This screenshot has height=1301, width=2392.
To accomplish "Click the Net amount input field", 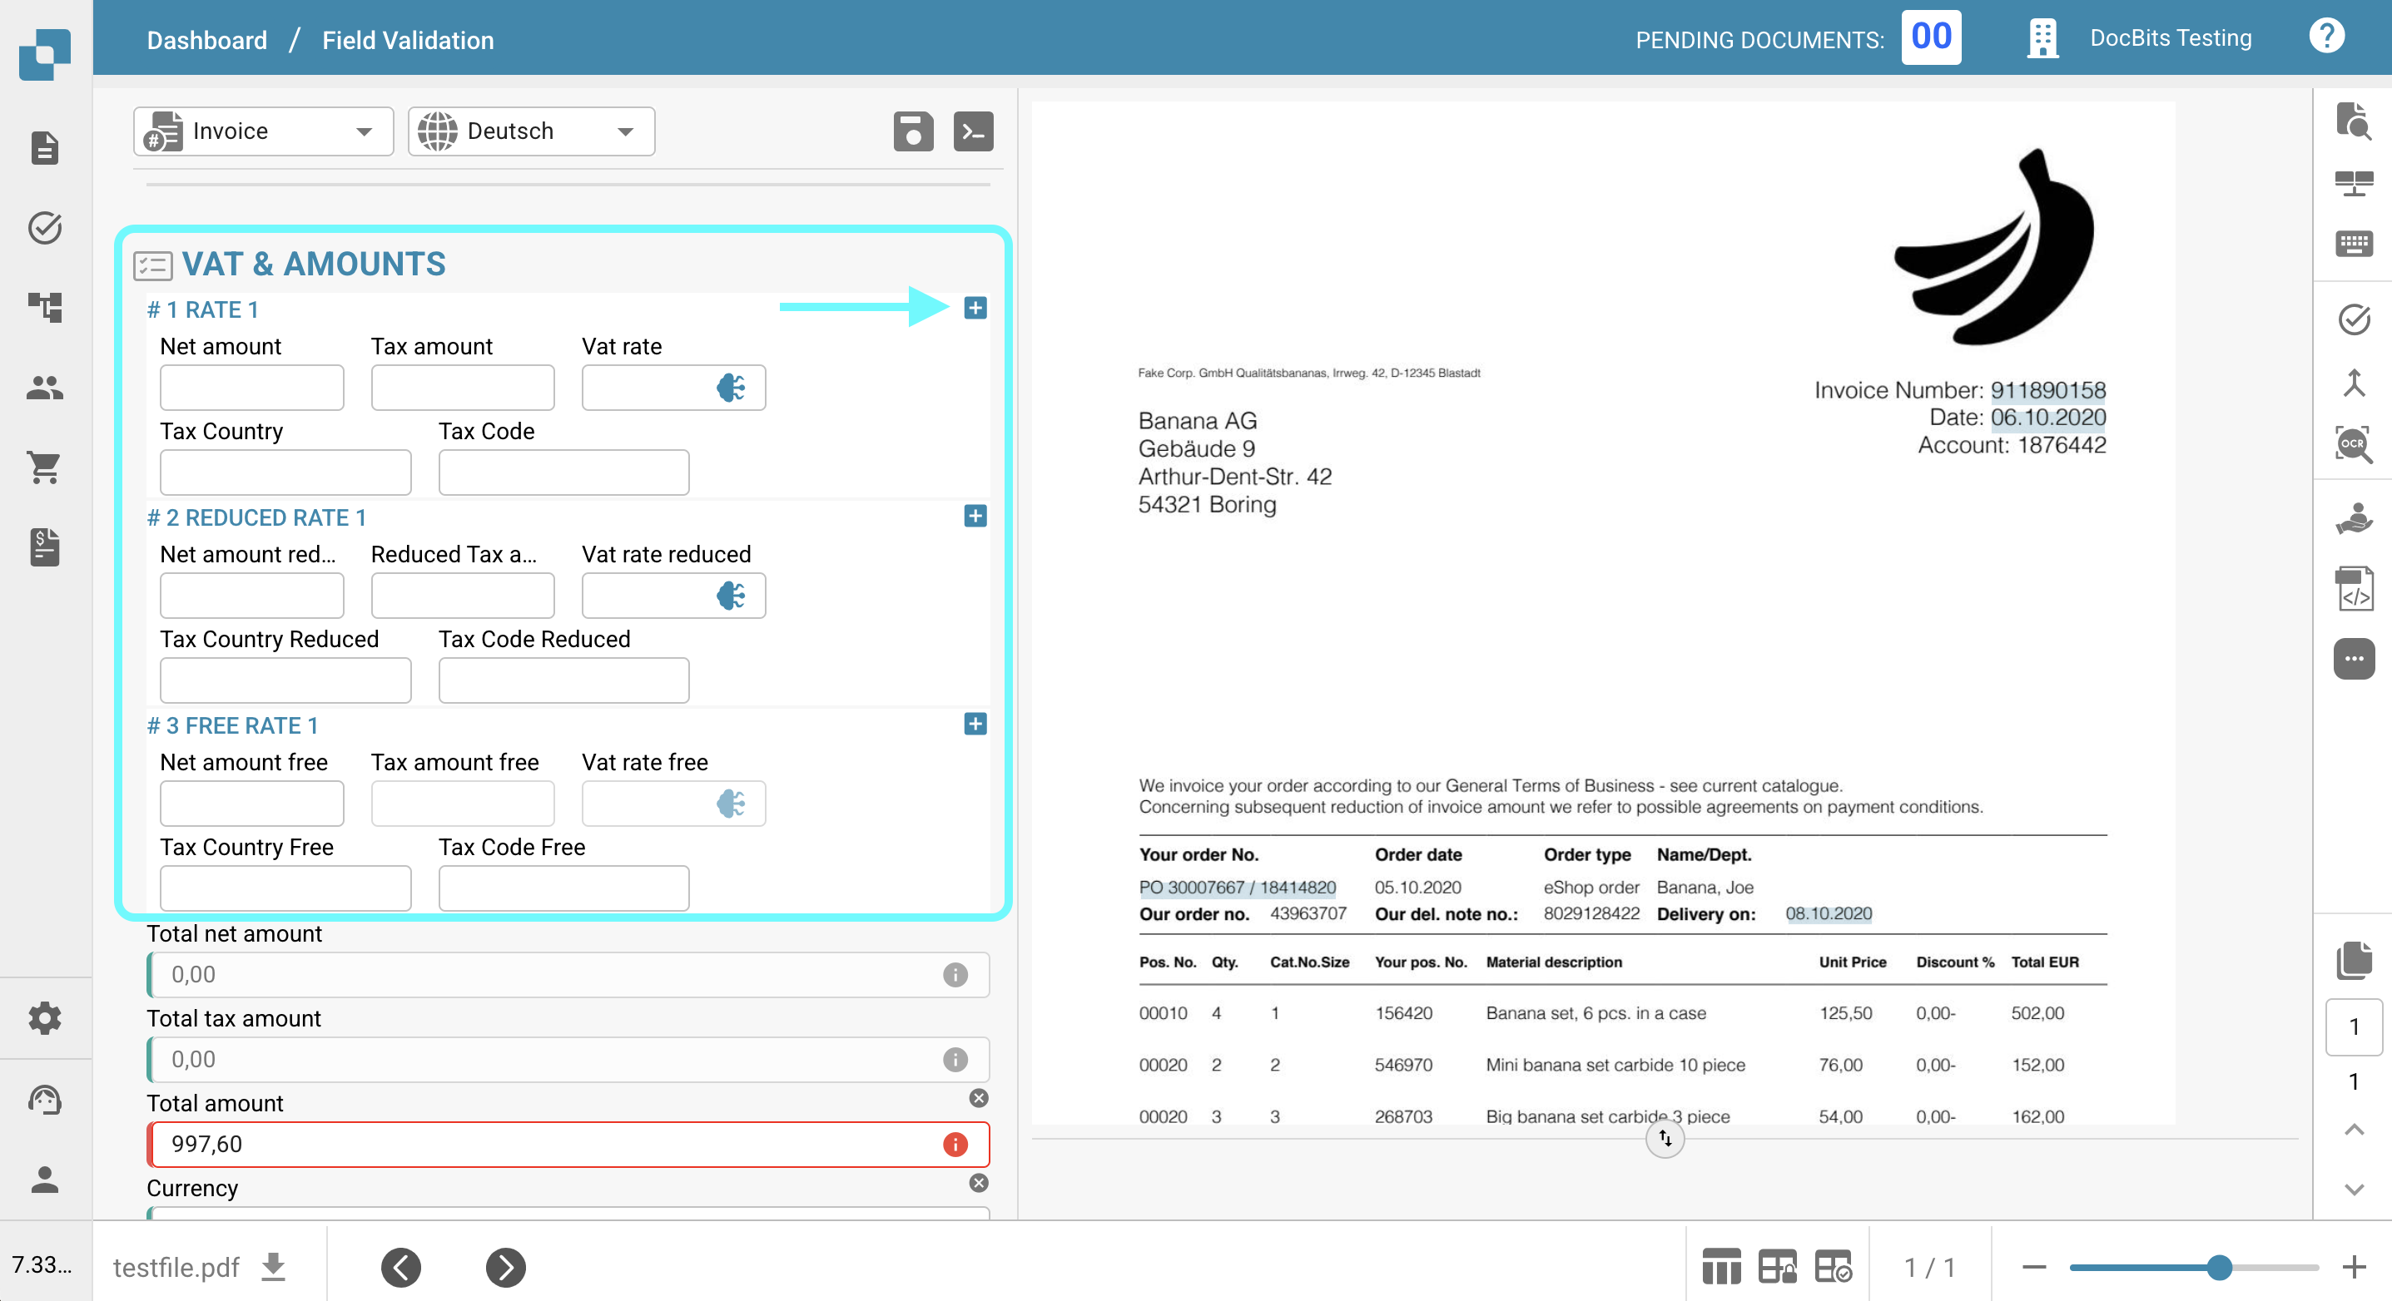I will coord(251,387).
